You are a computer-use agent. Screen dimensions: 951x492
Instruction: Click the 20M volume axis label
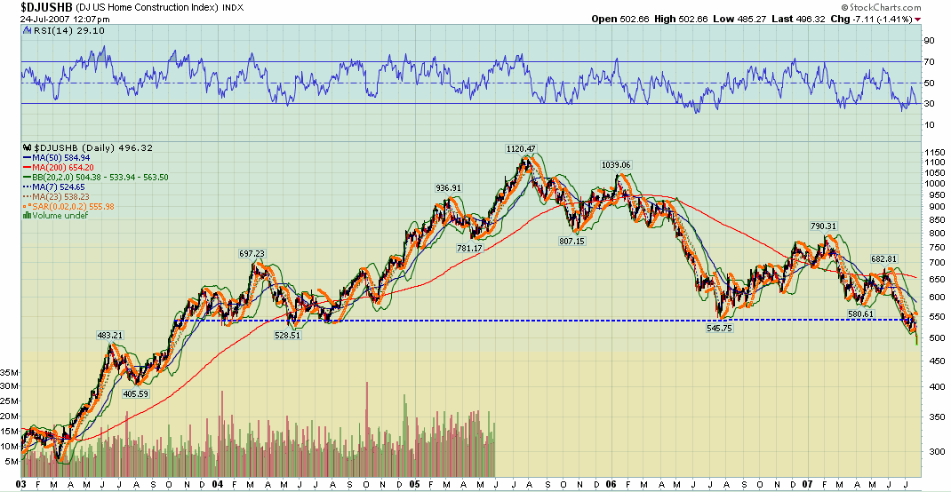pos(9,417)
